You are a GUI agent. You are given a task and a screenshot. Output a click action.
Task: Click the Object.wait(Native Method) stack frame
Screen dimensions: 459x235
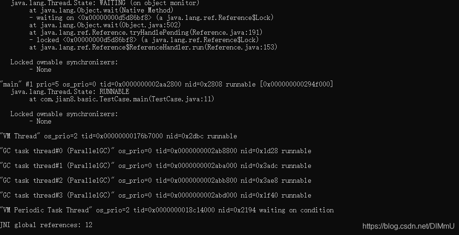[x=101, y=11]
